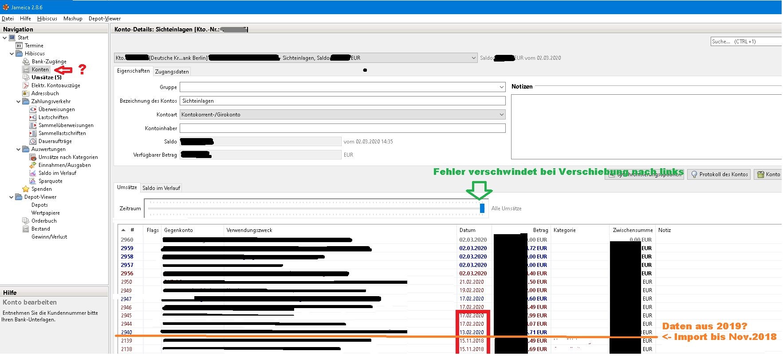Click the Überweisungen icon

(33, 109)
